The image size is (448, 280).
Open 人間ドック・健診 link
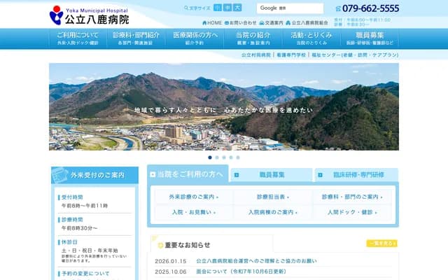(x=352, y=212)
